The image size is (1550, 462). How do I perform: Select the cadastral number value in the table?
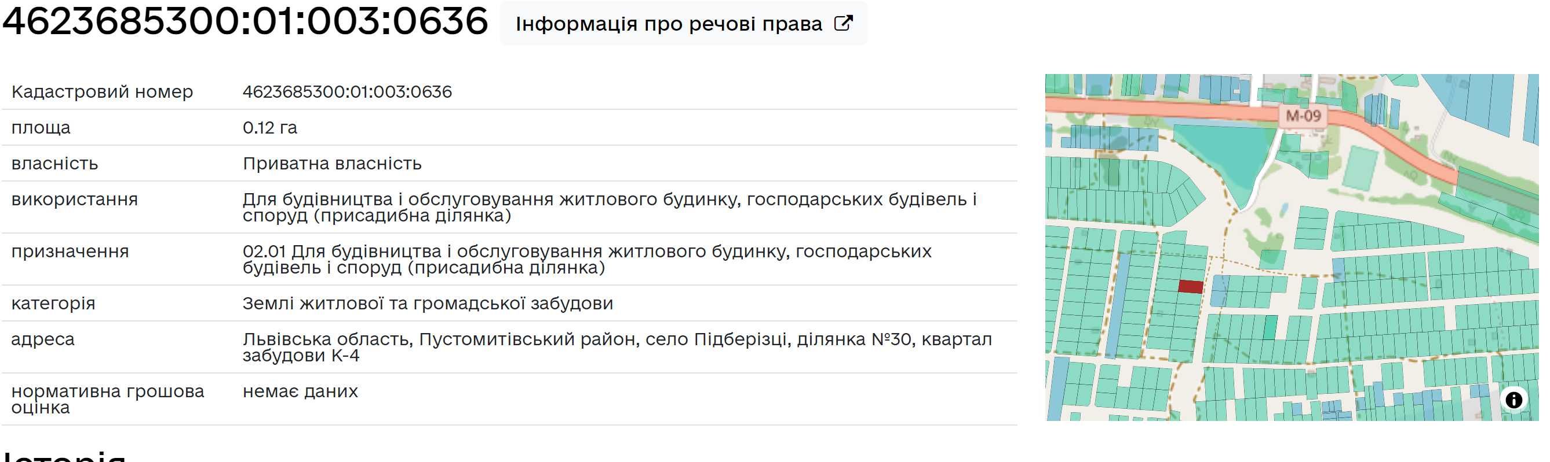pos(347,92)
